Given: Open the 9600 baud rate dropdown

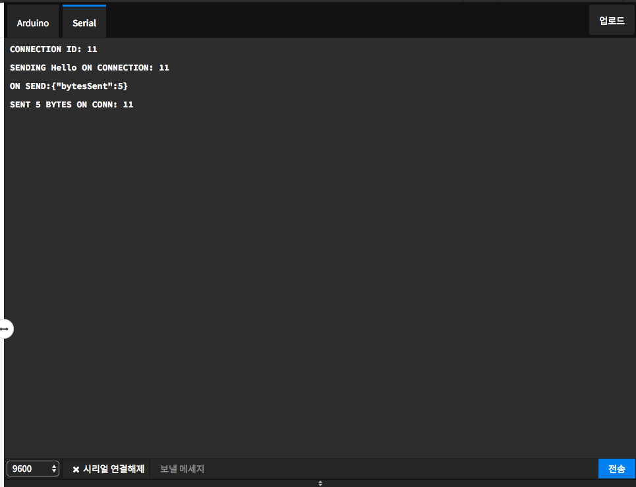Looking at the screenshot, I should click(x=32, y=469).
